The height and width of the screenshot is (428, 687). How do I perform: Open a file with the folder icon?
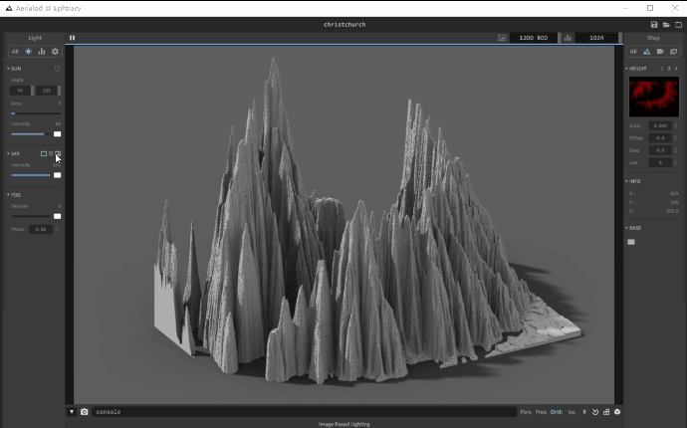coord(665,24)
